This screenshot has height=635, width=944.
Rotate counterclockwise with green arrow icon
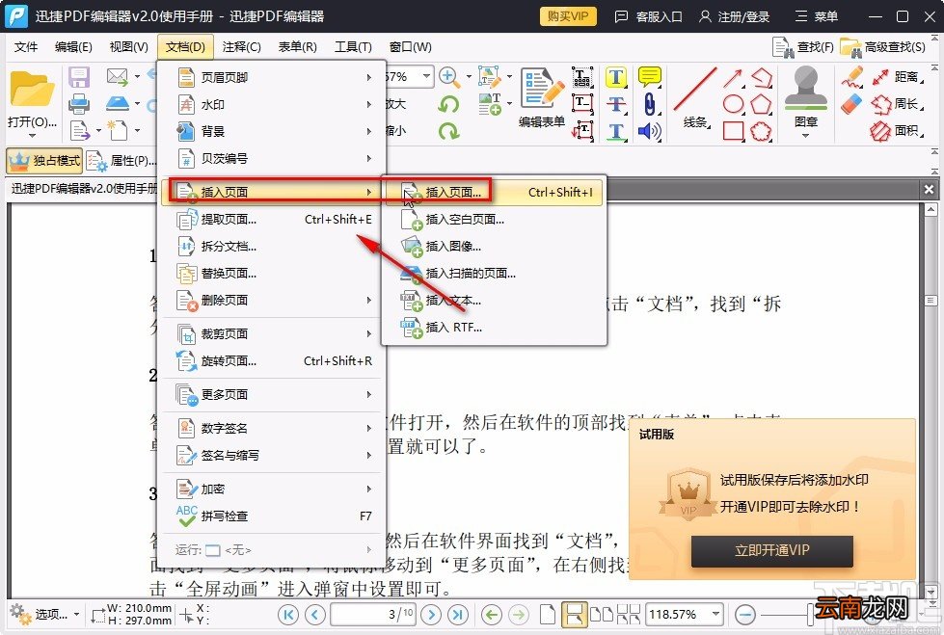pyautogui.click(x=448, y=104)
